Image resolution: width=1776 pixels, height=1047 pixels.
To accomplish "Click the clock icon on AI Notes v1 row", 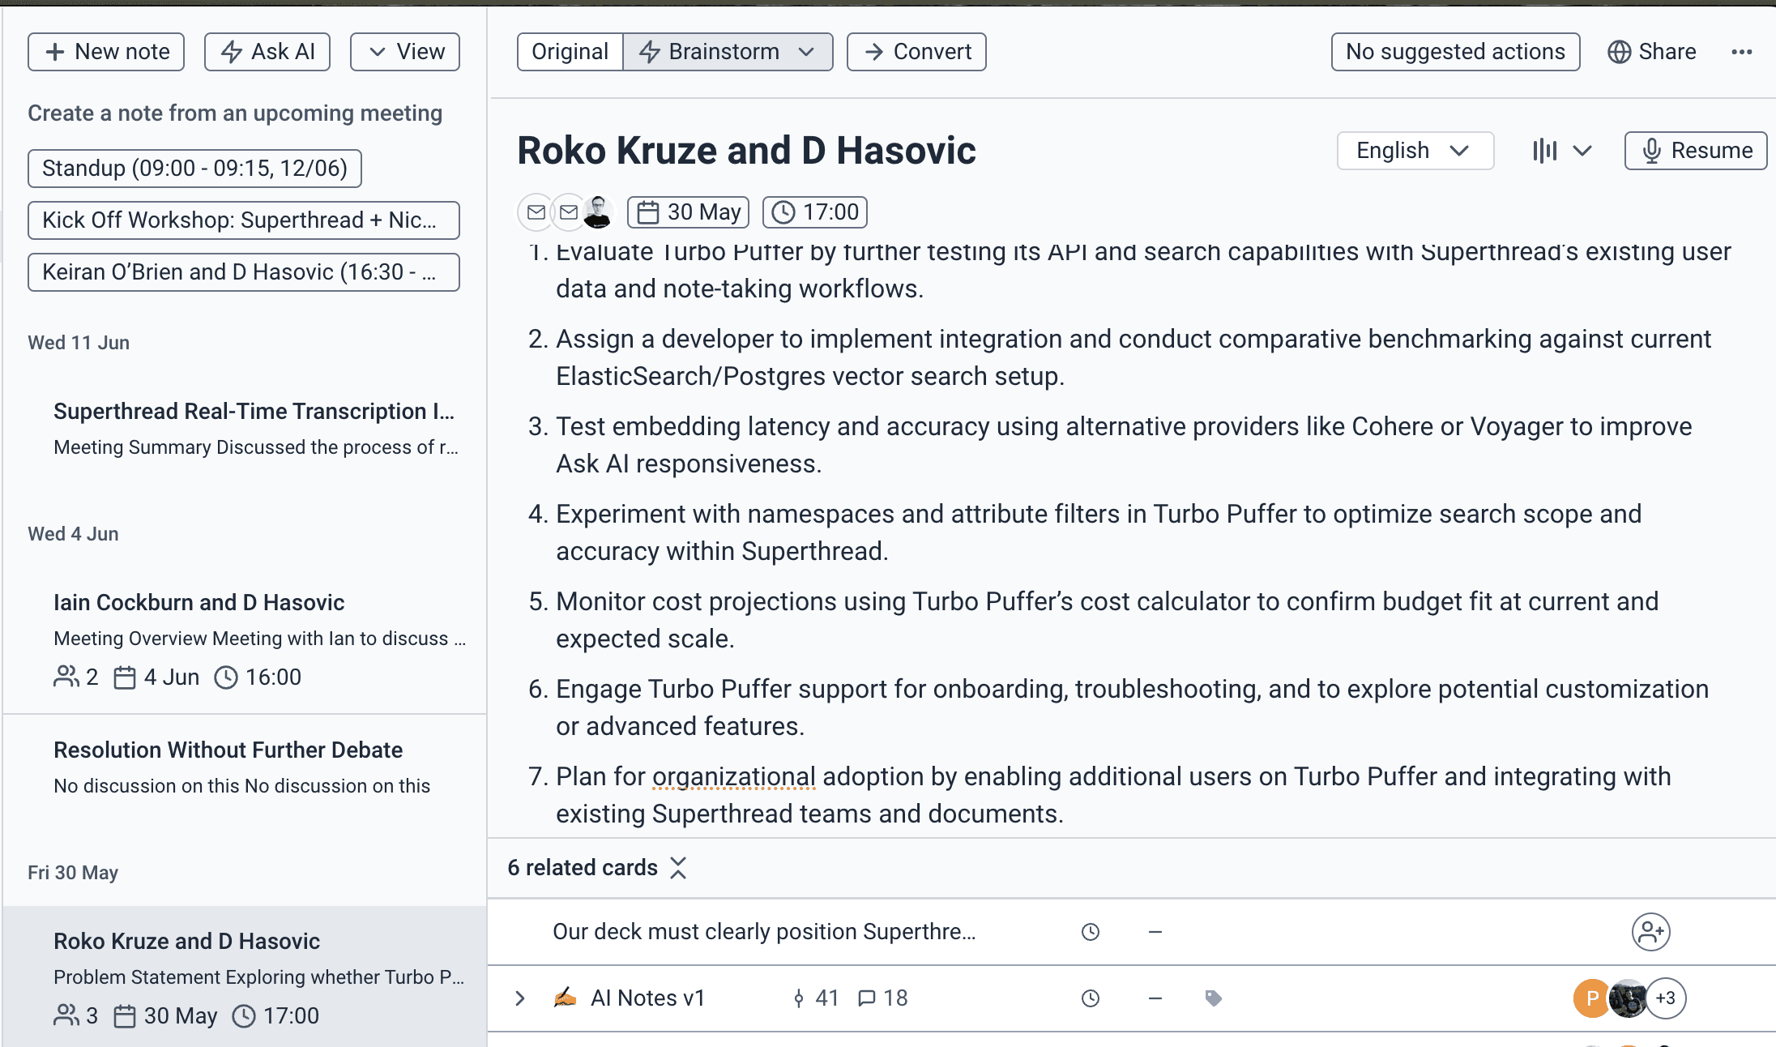I will [x=1091, y=998].
